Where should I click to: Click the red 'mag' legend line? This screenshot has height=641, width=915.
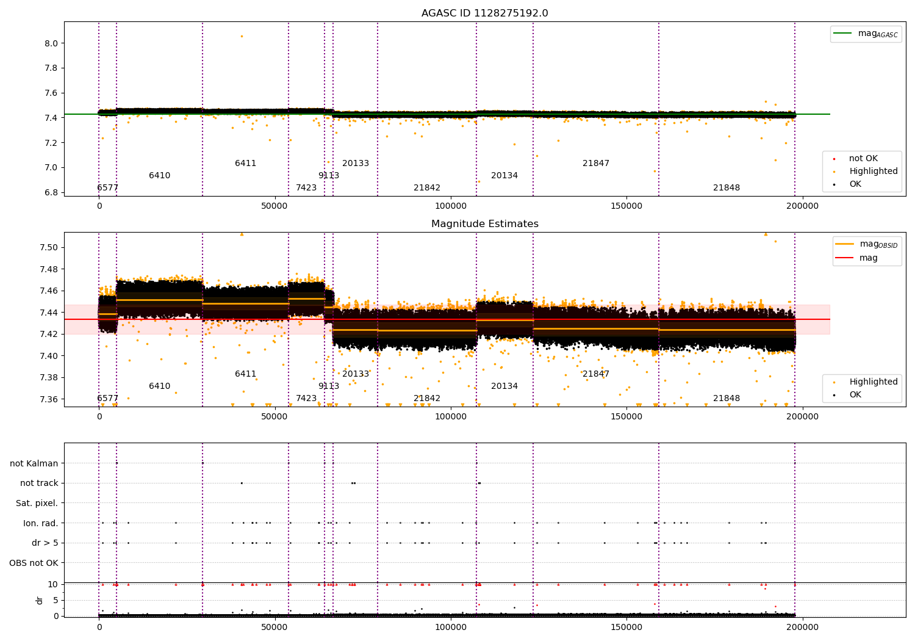845,258
